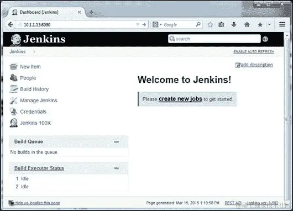
Task: Open the browser downloads arrow icon
Action: coord(234,24)
